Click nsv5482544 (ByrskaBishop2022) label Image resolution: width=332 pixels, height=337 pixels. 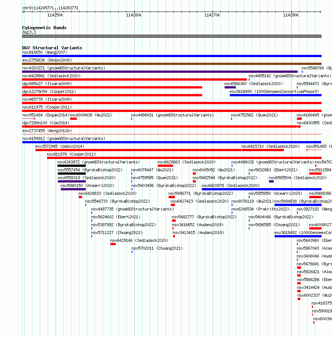[225, 178]
